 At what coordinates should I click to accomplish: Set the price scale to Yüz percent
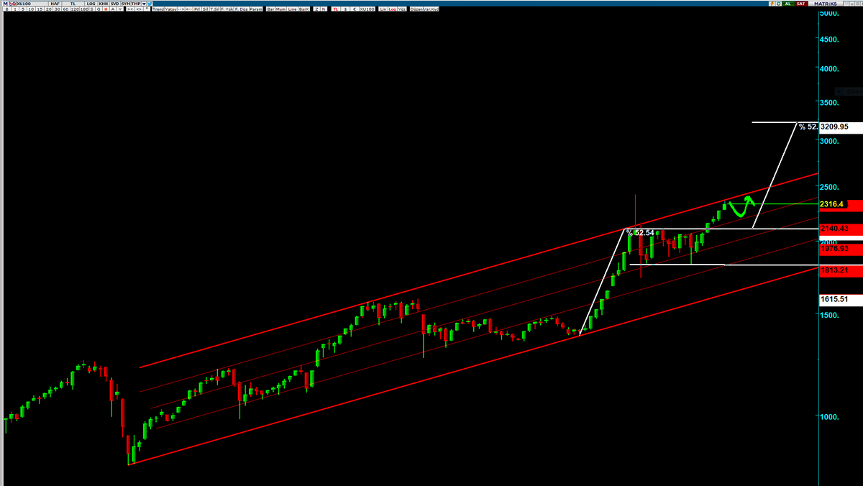[401, 9]
